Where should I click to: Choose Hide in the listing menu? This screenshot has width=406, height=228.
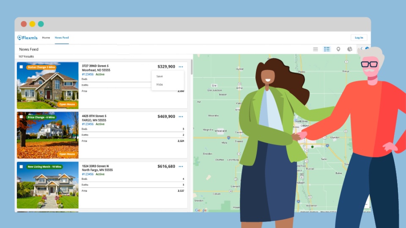click(x=159, y=84)
